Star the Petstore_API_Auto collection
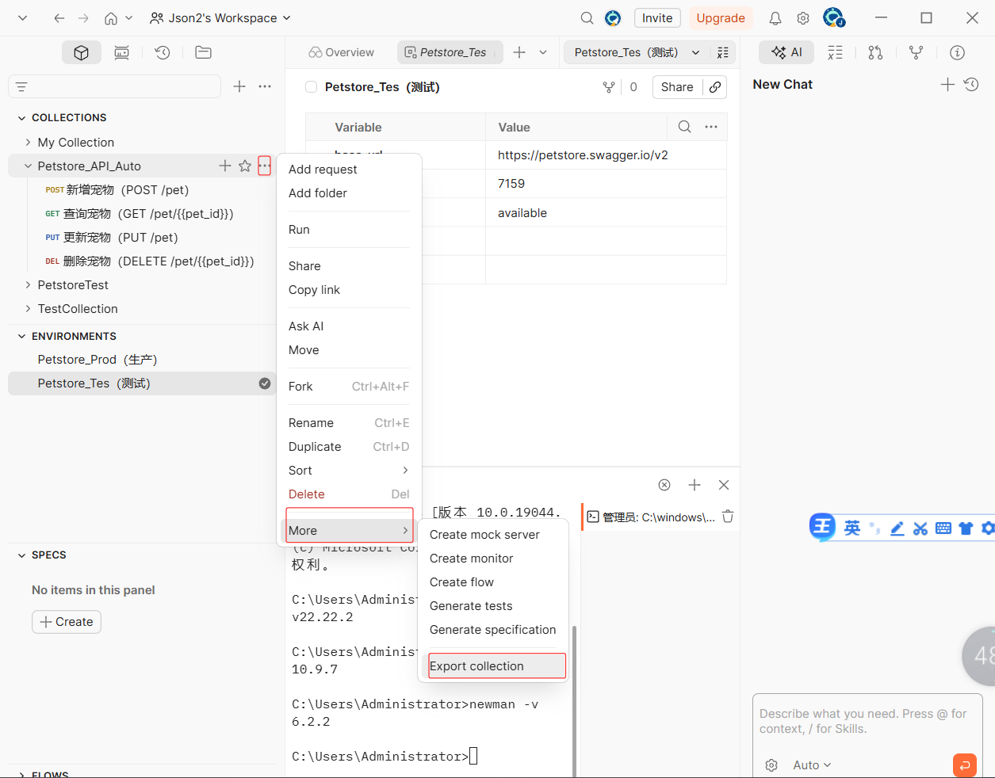The image size is (995, 778). point(245,166)
